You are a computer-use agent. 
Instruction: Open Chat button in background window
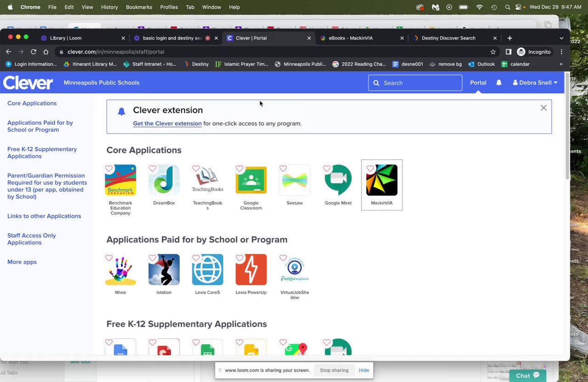(527, 376)
